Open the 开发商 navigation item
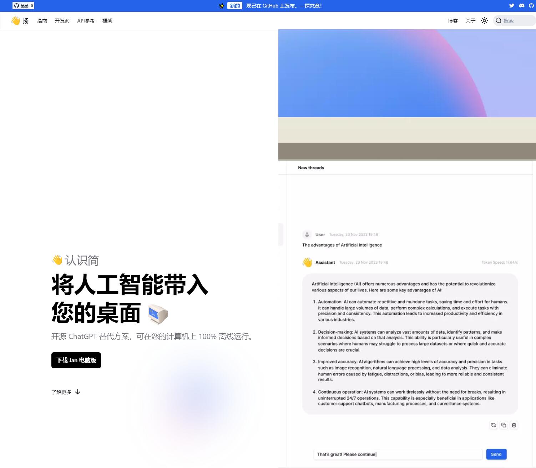 click(x=62, y=21)
